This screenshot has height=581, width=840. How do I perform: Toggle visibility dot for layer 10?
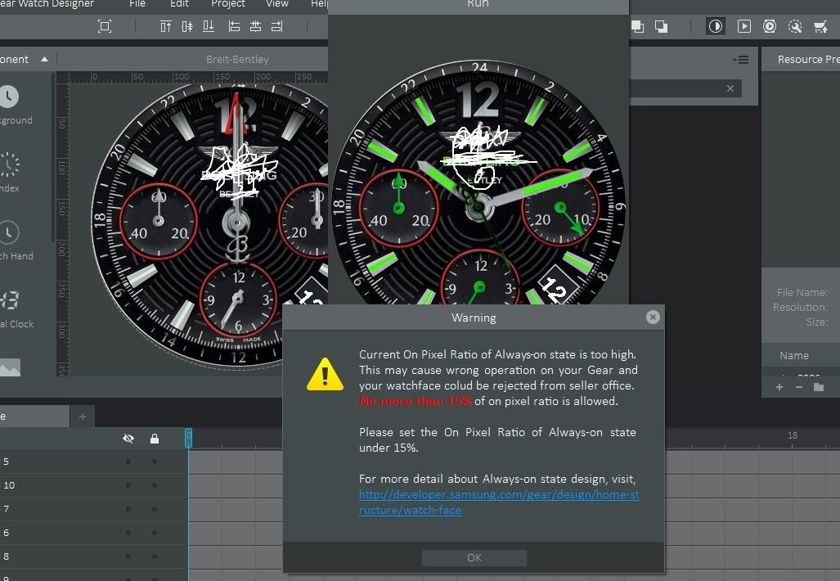tap(128, 485)
